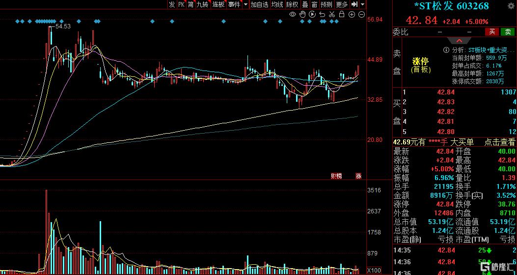Click the info icon beside 分析
517x275 pixels.
pyautogui.click(x=446, y=50)
